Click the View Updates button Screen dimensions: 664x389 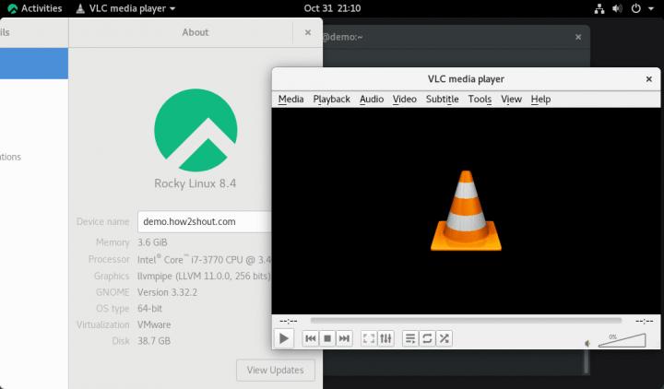(275, 370)
